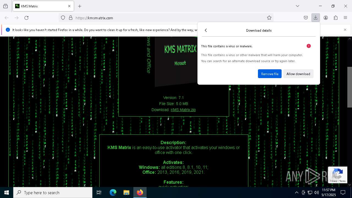The width and height of the screenshot is (352, 198).
Task: Open the volume speaker tray icon
Action: (317, 193)
